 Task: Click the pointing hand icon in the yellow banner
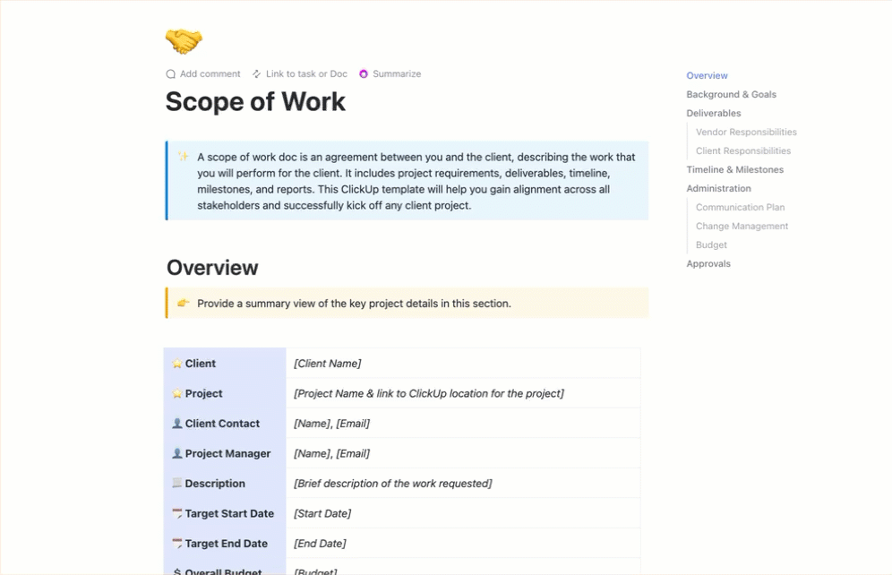point(183,304)
